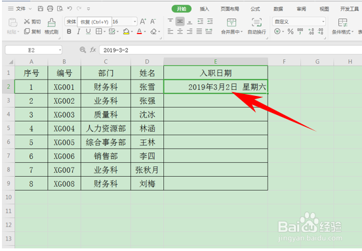The width and height of the screenshot is (362, 251).
Task: Open the 文件 (File) menu
Action: click(20, 9)
